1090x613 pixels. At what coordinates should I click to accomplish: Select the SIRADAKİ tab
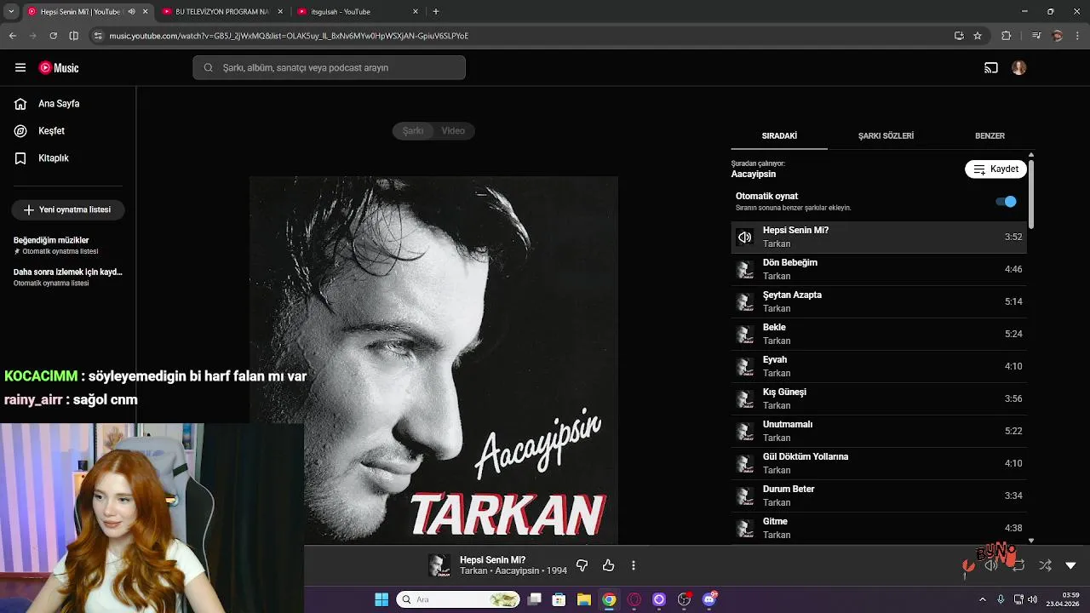779,136
